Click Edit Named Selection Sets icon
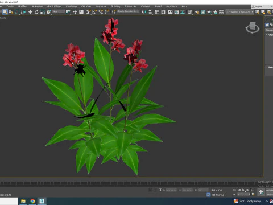 (114, 12)
